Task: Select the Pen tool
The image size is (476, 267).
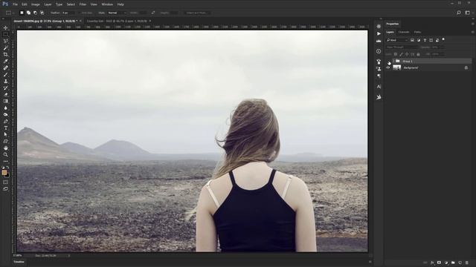Action: 5,122
